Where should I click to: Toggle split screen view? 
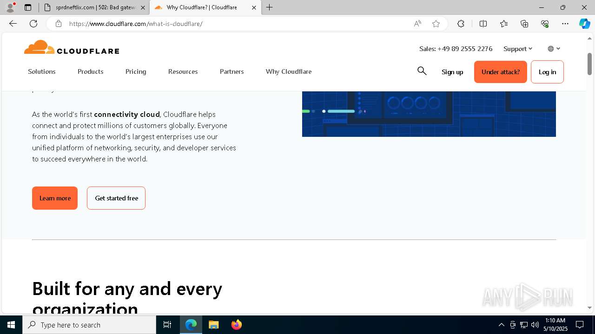[483, 24]
